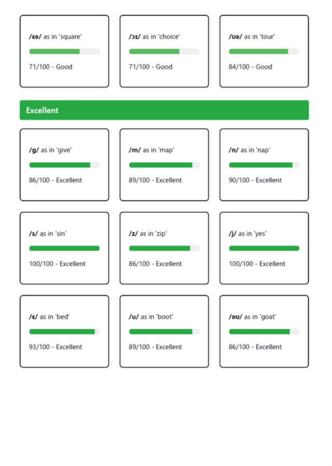The image size is (332, 466).
Task: Click the 'goat' progress bar
Action: click(264, 331)
